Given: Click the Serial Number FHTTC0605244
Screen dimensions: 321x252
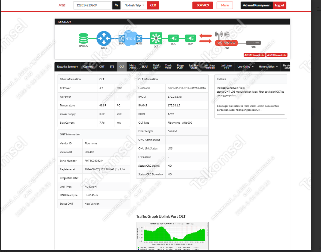Looking at the screenshot, I should pos(94,161).
